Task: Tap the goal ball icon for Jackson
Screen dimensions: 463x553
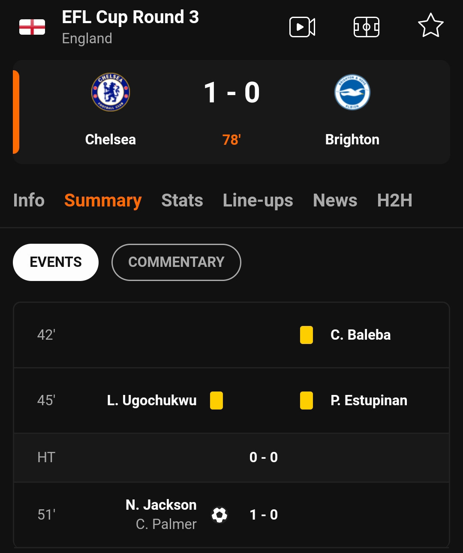Action: click(219, 515)
